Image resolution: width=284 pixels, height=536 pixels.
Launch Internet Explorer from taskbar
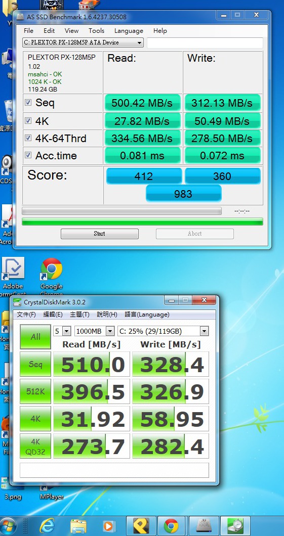(x=47, y=526)
